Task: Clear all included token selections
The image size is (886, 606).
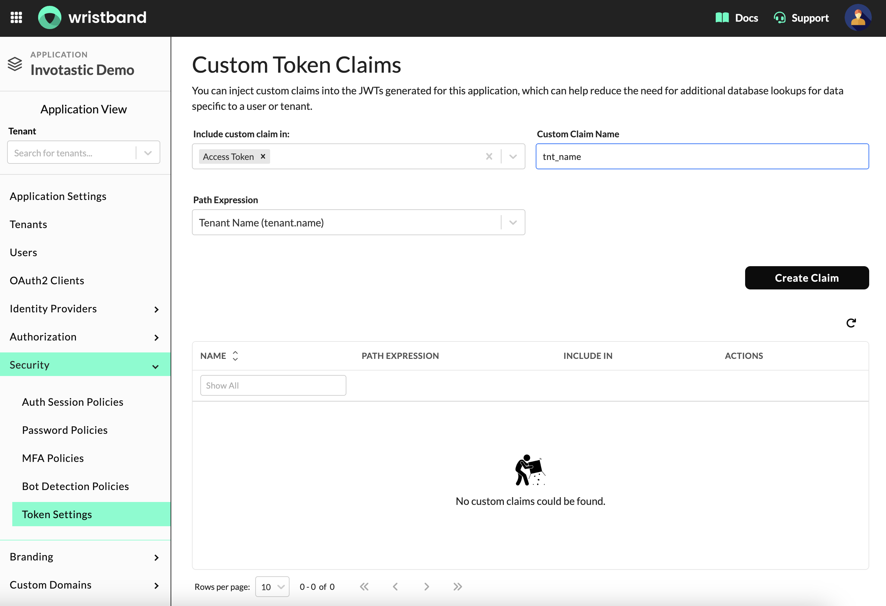Action: [489, 156]
